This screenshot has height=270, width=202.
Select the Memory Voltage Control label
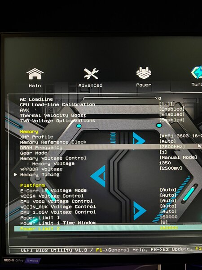pyautogui.click(x=53, y=158)
